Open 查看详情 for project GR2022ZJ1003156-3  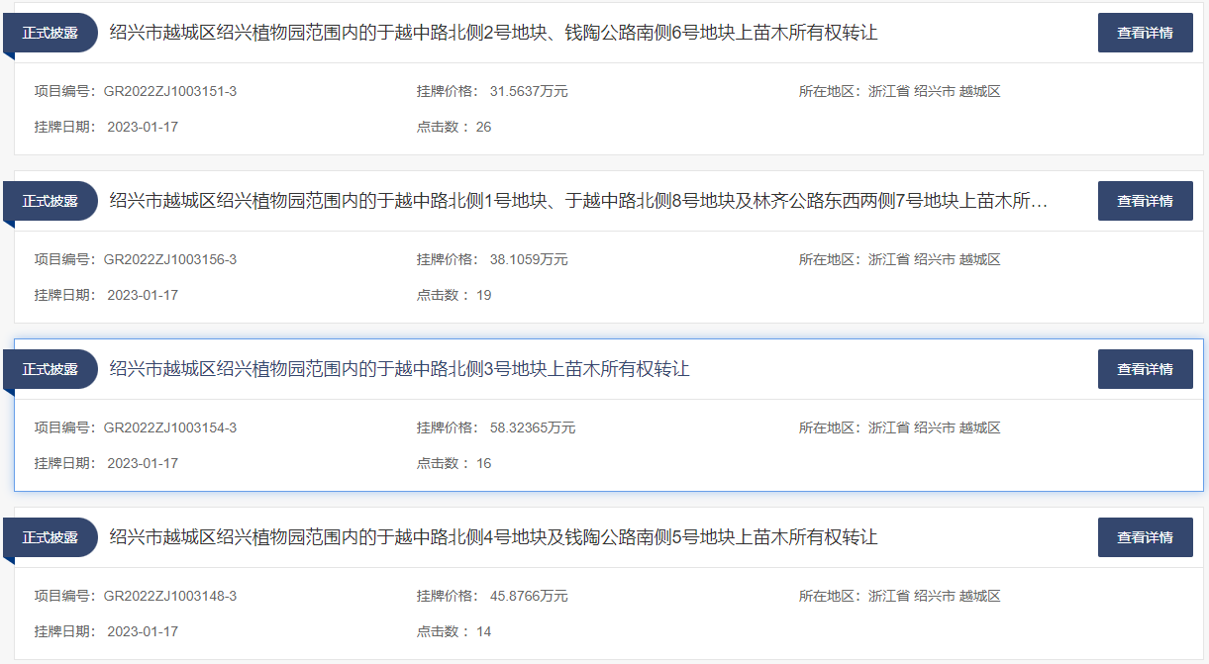pos(1145,201)
